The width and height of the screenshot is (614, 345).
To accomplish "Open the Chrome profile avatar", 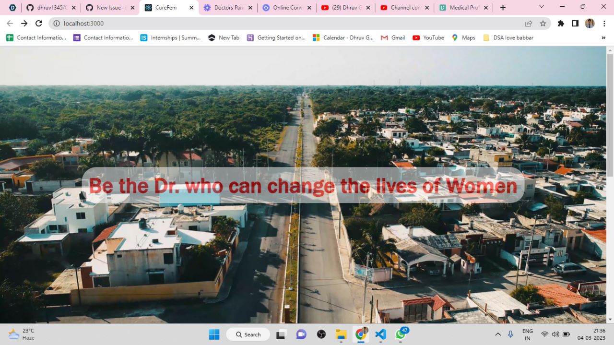I will coord(590,24).
